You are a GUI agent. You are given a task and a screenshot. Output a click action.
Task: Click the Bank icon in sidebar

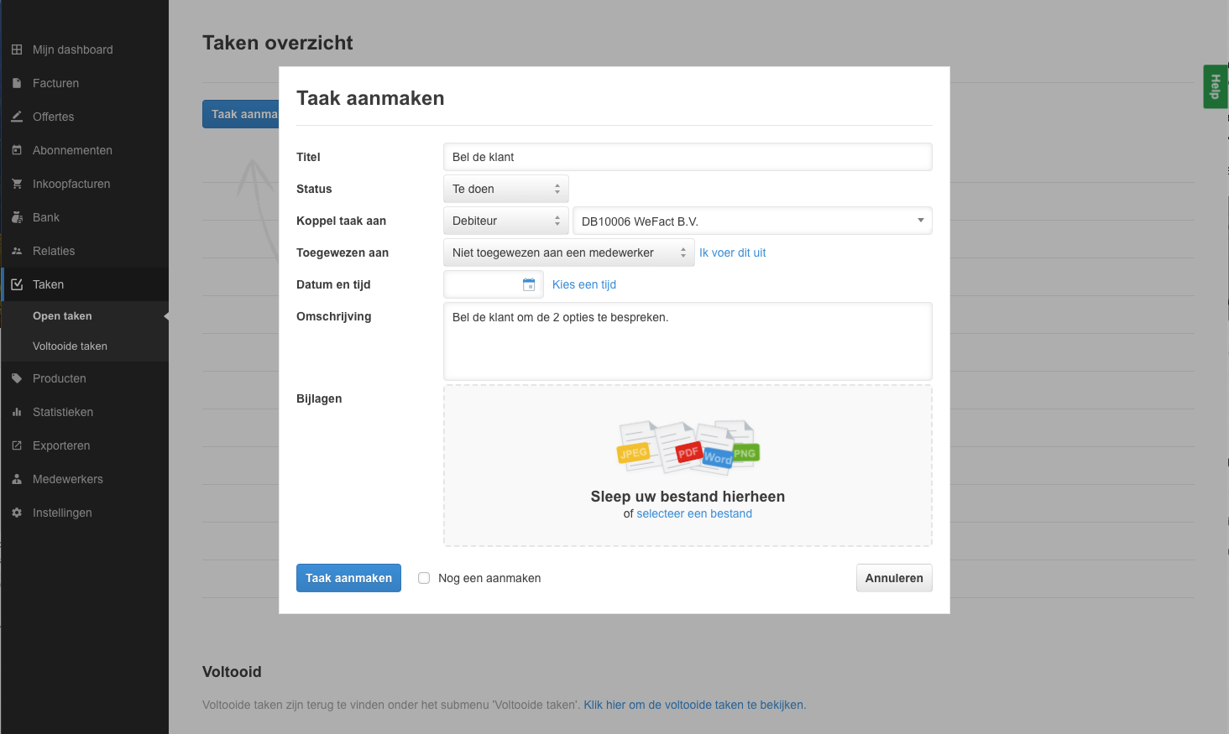(x=17, y=217)
